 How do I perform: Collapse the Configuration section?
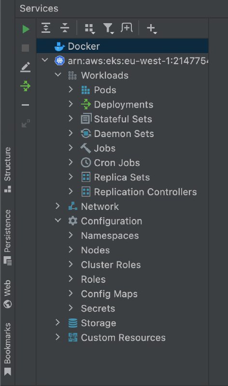pyautogui.click(x=58, y=221)
